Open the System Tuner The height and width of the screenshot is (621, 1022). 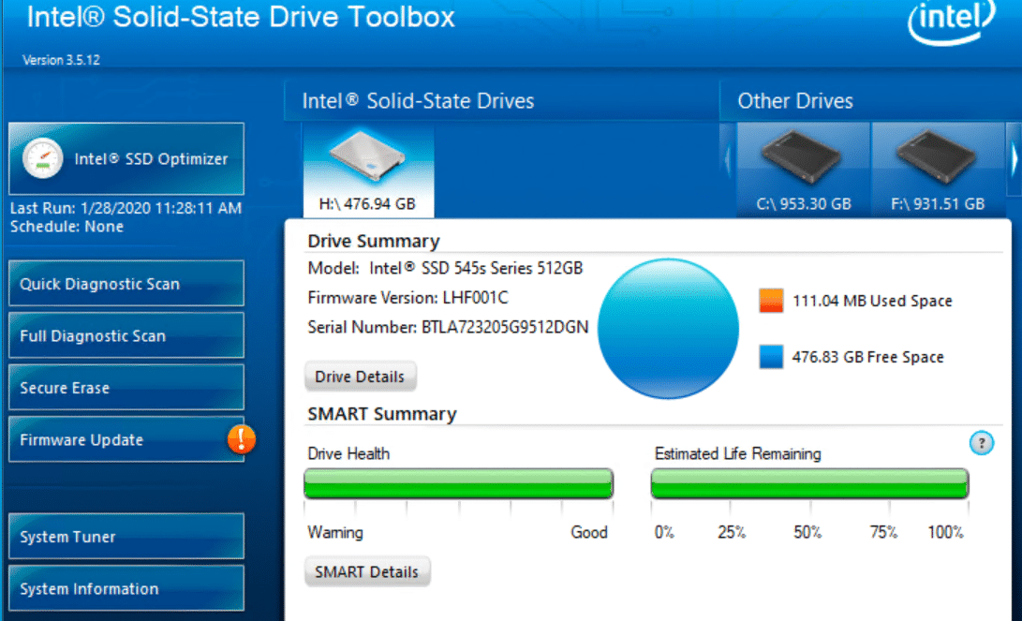pos(126,537)
